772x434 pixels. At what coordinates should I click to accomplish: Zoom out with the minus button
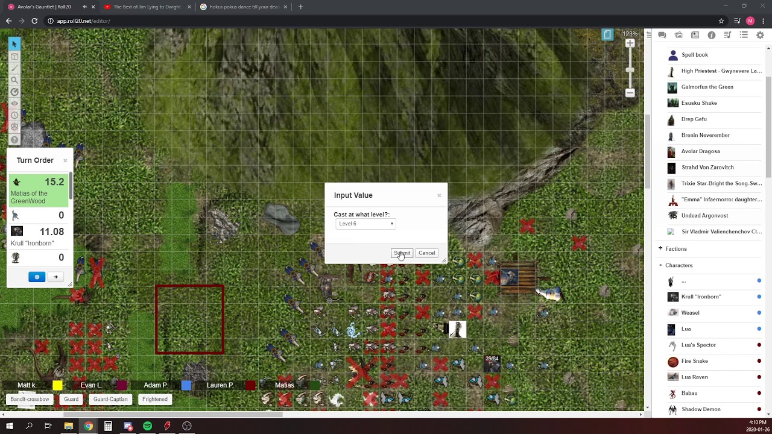(630, 93)
